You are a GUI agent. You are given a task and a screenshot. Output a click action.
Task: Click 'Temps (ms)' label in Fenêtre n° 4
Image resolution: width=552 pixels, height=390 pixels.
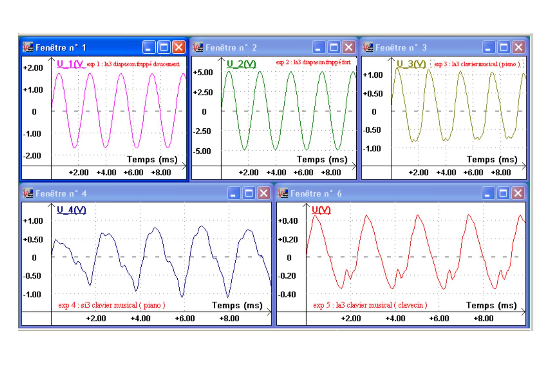click(x=237, y=306)
